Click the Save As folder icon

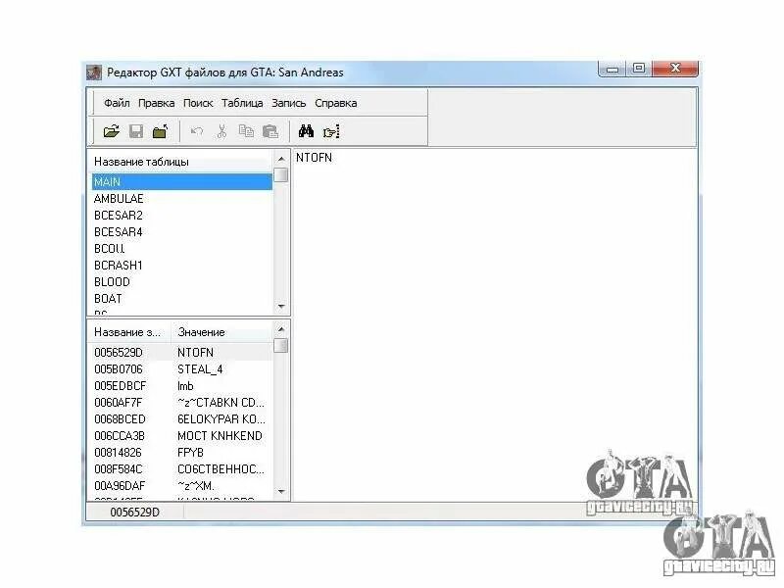coord(160,131)
